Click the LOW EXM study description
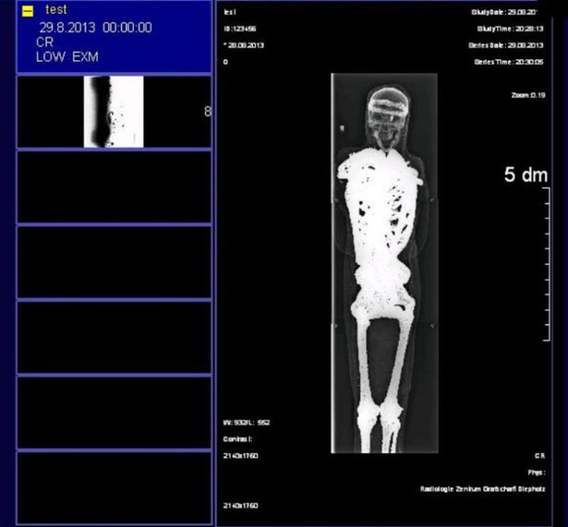This screenshot has width=568, height=527. coord(66,57)
